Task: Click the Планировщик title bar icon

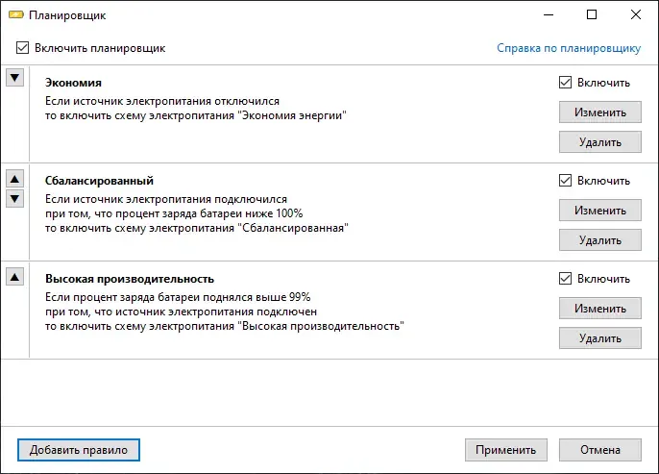Action: pos(16,15)
